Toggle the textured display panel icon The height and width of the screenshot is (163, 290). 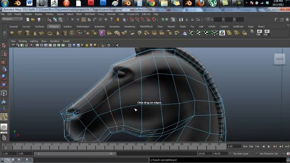(x=82, y=45)
